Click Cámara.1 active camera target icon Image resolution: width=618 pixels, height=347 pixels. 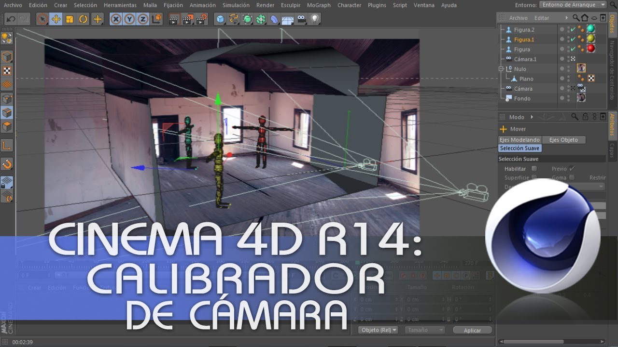pyautogui.click(x=573, y=59)
